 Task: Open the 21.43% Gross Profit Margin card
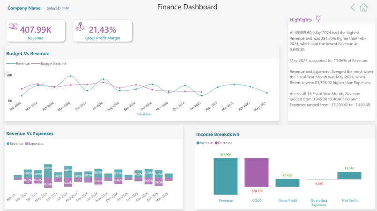click(x=103, y=31)
